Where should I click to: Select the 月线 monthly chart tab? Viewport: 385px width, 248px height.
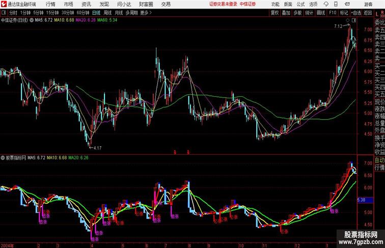119,13
